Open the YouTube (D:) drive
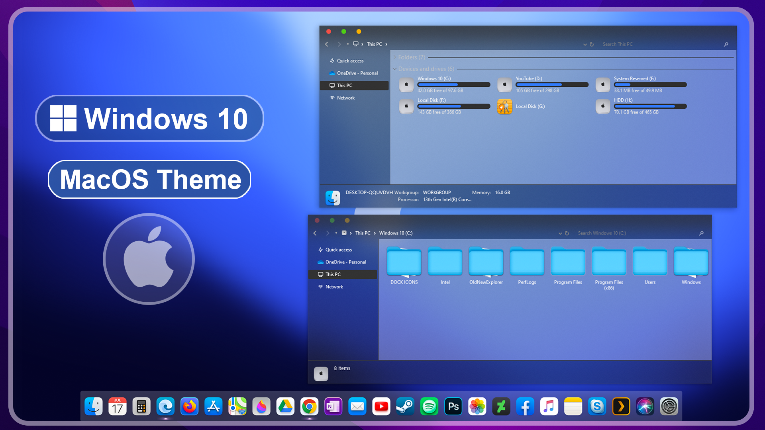Screen dimensions: 765x430 click(x=505, y=84)
